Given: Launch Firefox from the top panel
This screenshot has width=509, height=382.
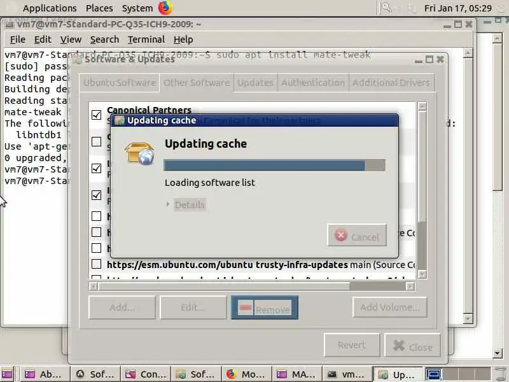Looking at the screenshot, I should (165, 8).
